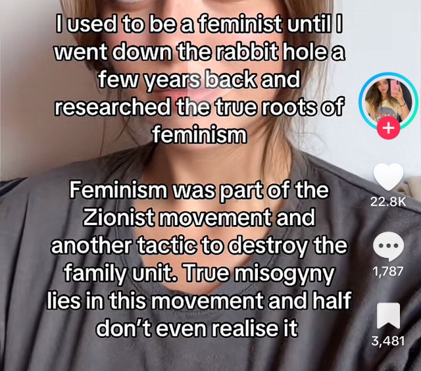Like the video with the heart icon
The height and width of the screenshot is (371, 421).
(388, 177)
